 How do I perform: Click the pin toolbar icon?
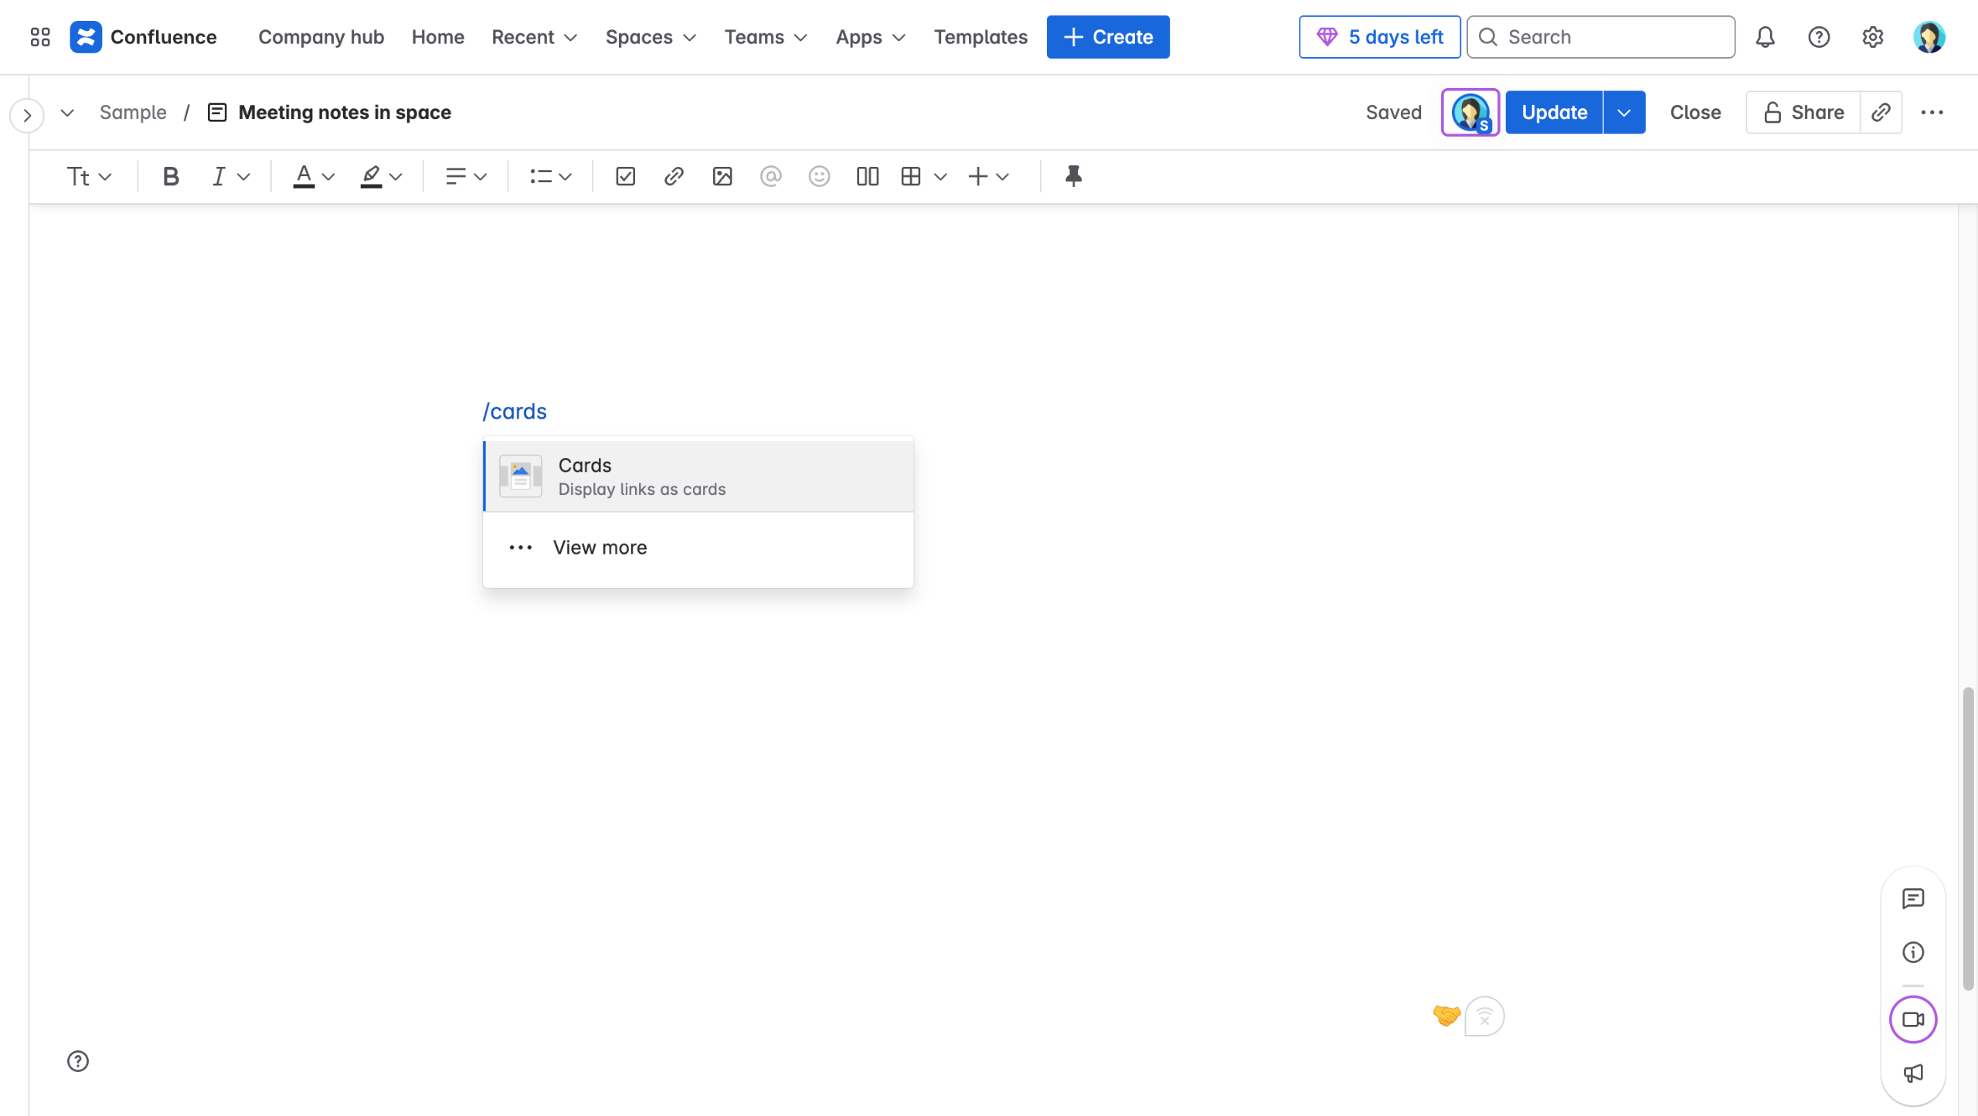[x=1073, y=177]
